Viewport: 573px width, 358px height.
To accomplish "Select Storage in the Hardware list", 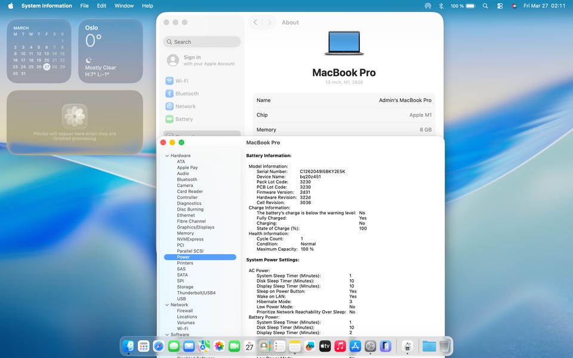I will pos(185,287).
